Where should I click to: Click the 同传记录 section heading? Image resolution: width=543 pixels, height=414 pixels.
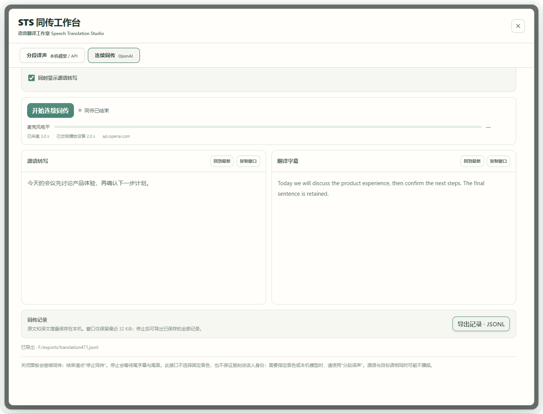click(x=37, y=320)
